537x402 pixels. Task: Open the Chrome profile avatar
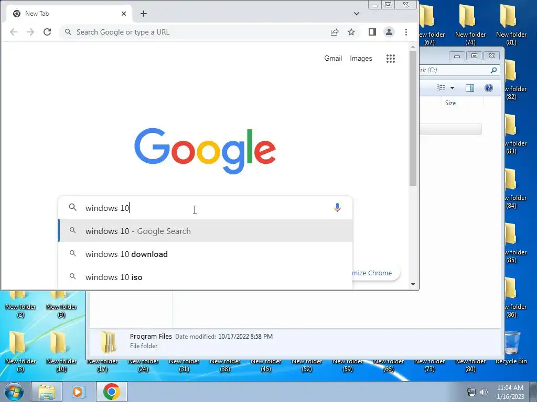point(389,32)
